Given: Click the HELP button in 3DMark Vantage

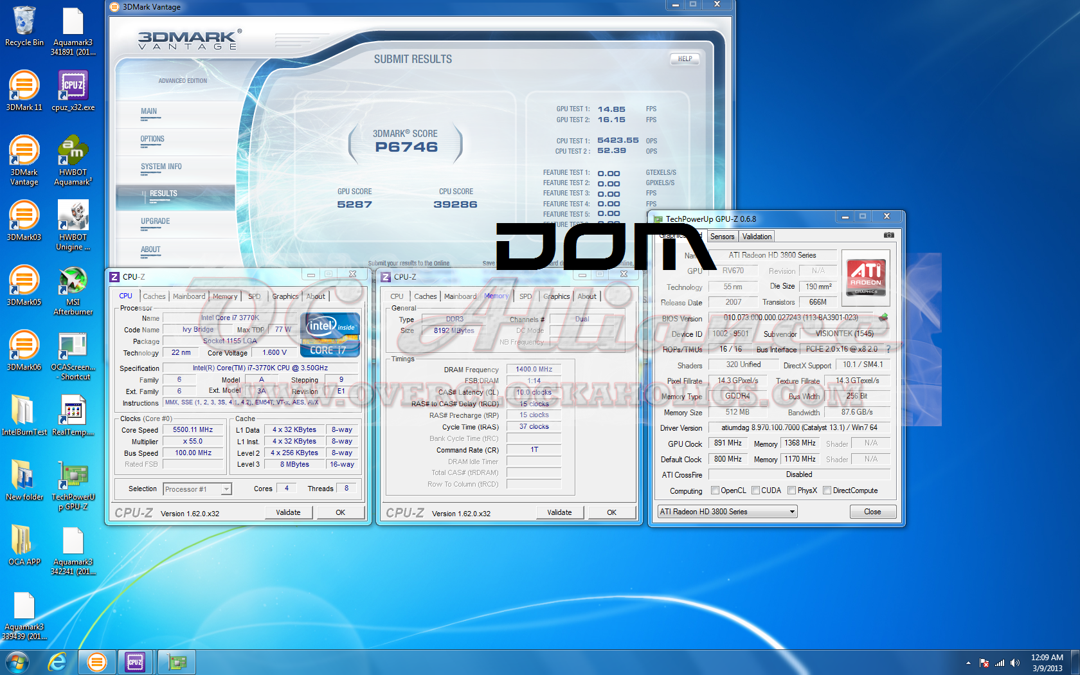Looking at the screenshot, I should tap(685, 59).
